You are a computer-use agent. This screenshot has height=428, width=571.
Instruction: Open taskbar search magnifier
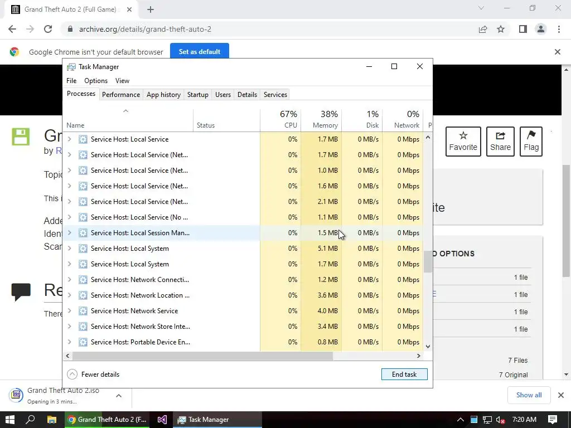coord(31,420)
